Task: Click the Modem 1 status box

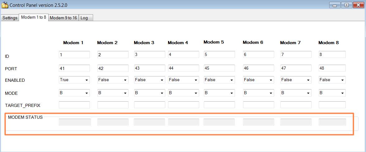Action: pos(75,122)
